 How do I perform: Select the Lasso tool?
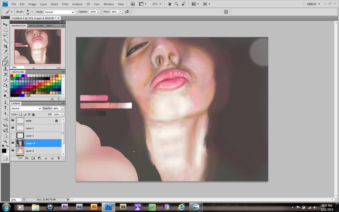pos(5,35)
